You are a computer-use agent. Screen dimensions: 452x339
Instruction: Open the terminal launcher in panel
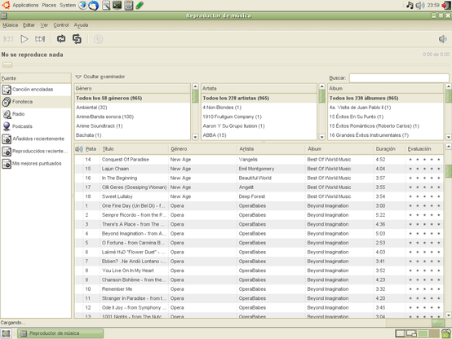117,5
